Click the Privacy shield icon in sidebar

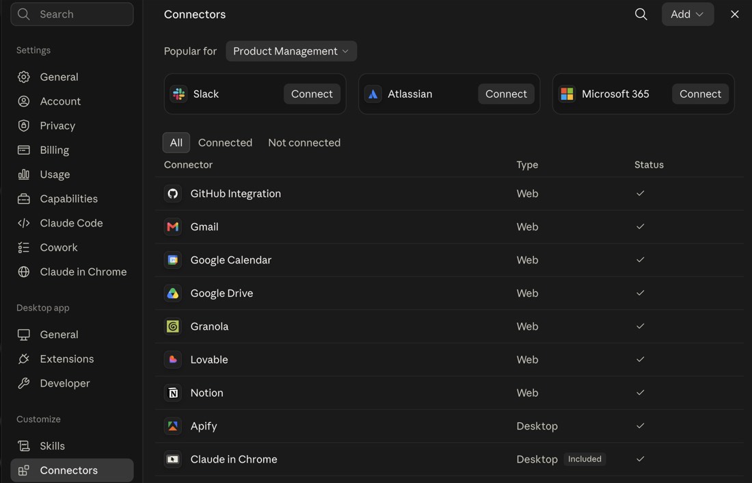(x=23, y=125)
